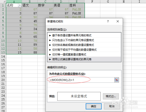146x112 pixels.
Task: Select row 13 header
Action: click(3, 52)
